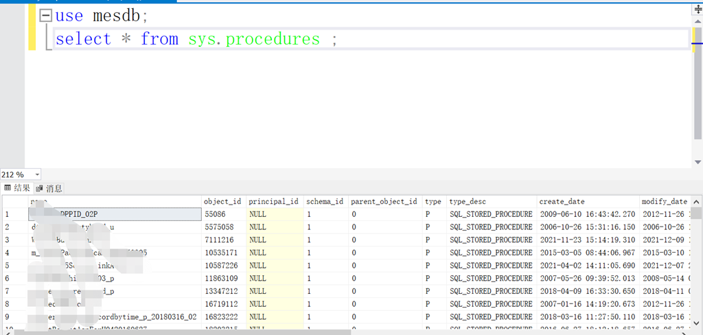Viewport: 703px width, 335px height.
Task: Click create_date 2018-04-09 16:33:30.650
Action: click(x=588, y=291)
